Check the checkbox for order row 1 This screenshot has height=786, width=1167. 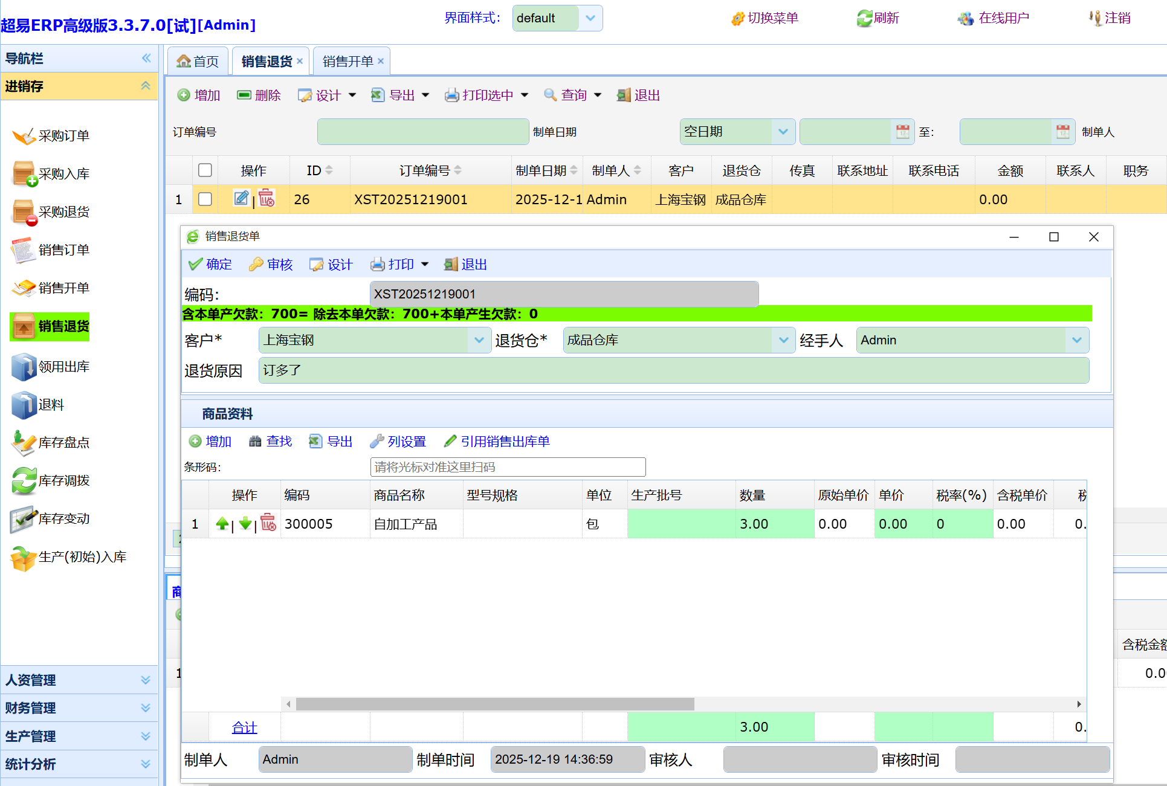(x=205, y=199)
